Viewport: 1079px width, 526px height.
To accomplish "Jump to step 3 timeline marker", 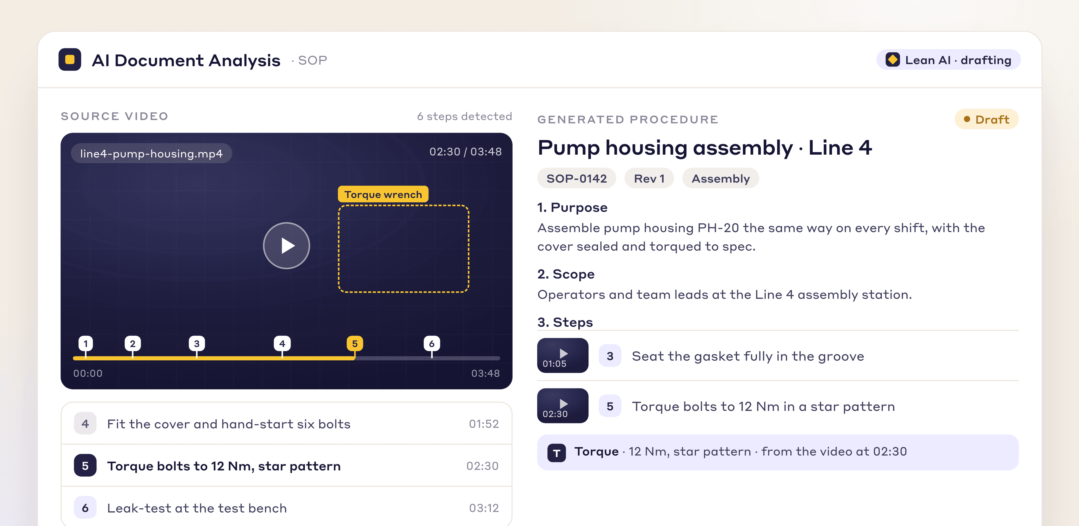I will point(196,344).
